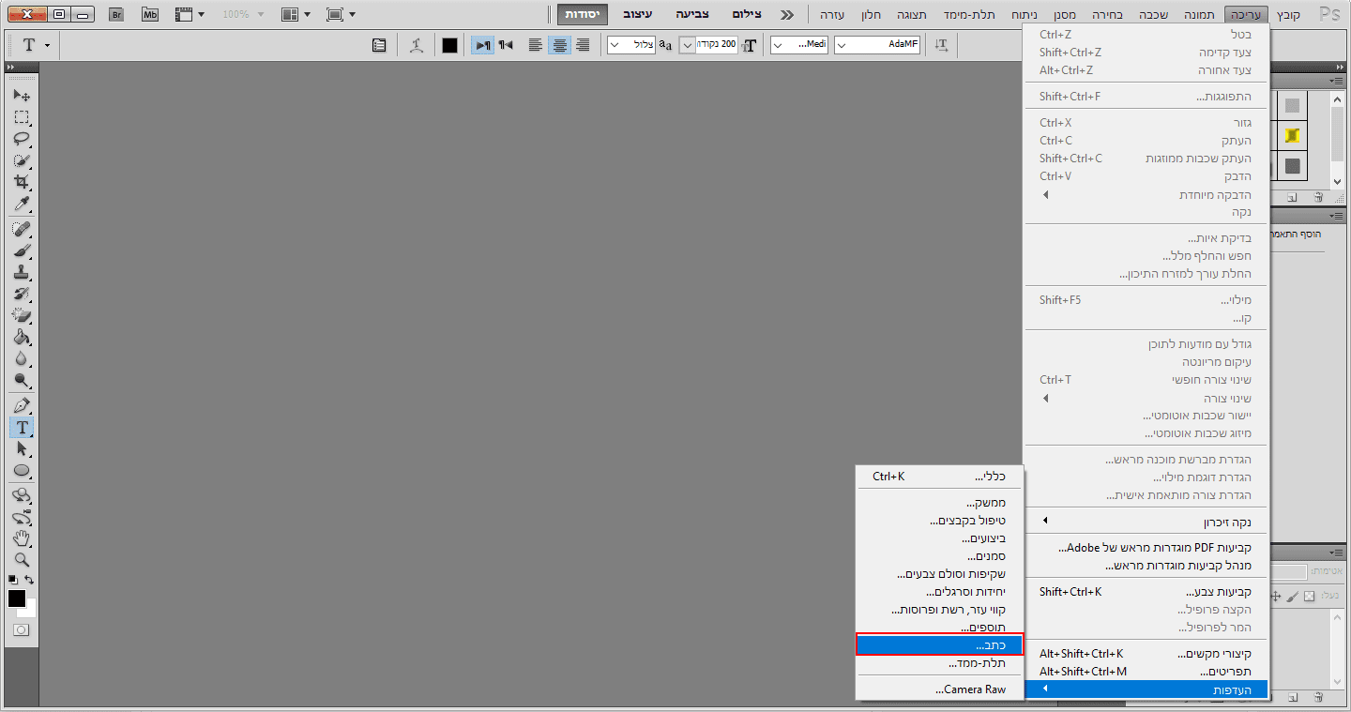The height and width of the screenshot is (712, 1351).
Task: Enable left-to-right text direction
Action: tap(482, 45)
